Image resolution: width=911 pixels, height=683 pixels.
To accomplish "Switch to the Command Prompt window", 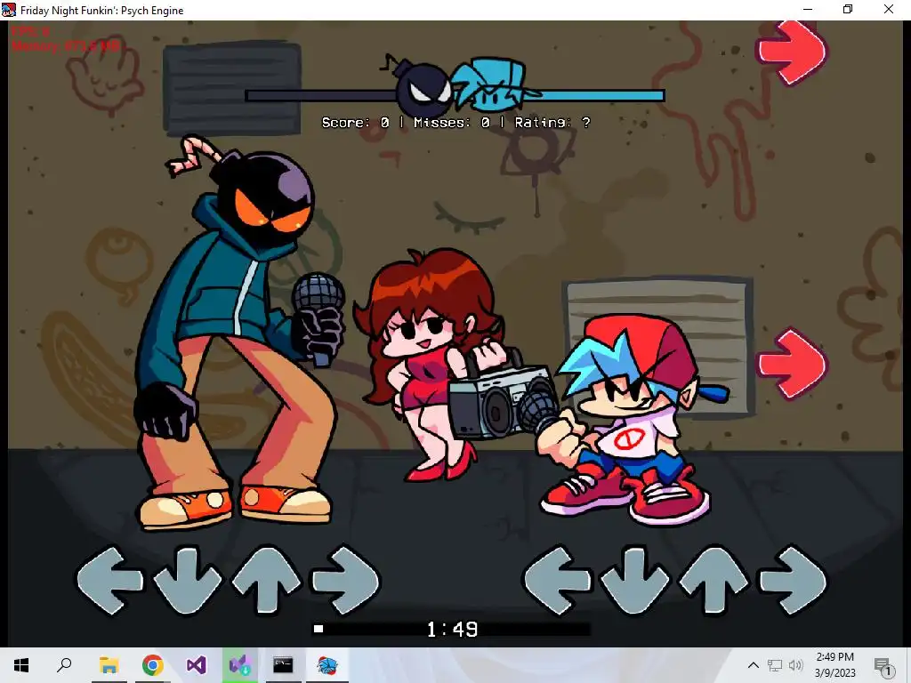I will coord(283,665).
